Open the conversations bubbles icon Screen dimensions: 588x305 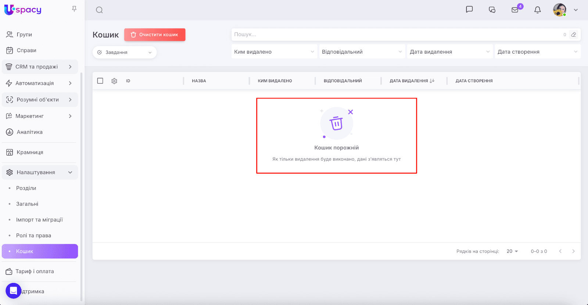click(x=492, y=10)
